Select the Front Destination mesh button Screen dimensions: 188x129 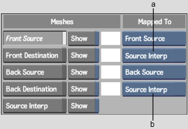[x=35, y=55]
